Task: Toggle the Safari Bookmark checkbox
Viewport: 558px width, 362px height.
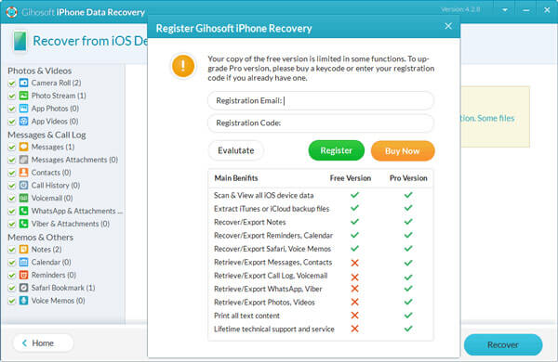Action: (12, 288)
